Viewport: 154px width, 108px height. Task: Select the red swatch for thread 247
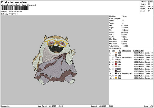116,64
